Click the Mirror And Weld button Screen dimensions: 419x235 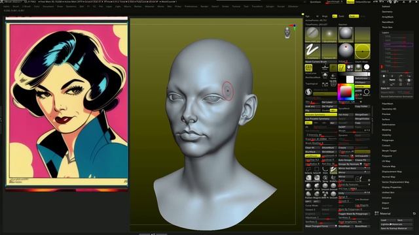(354, 168)
